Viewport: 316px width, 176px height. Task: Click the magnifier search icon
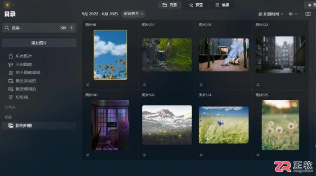(7, 28)
